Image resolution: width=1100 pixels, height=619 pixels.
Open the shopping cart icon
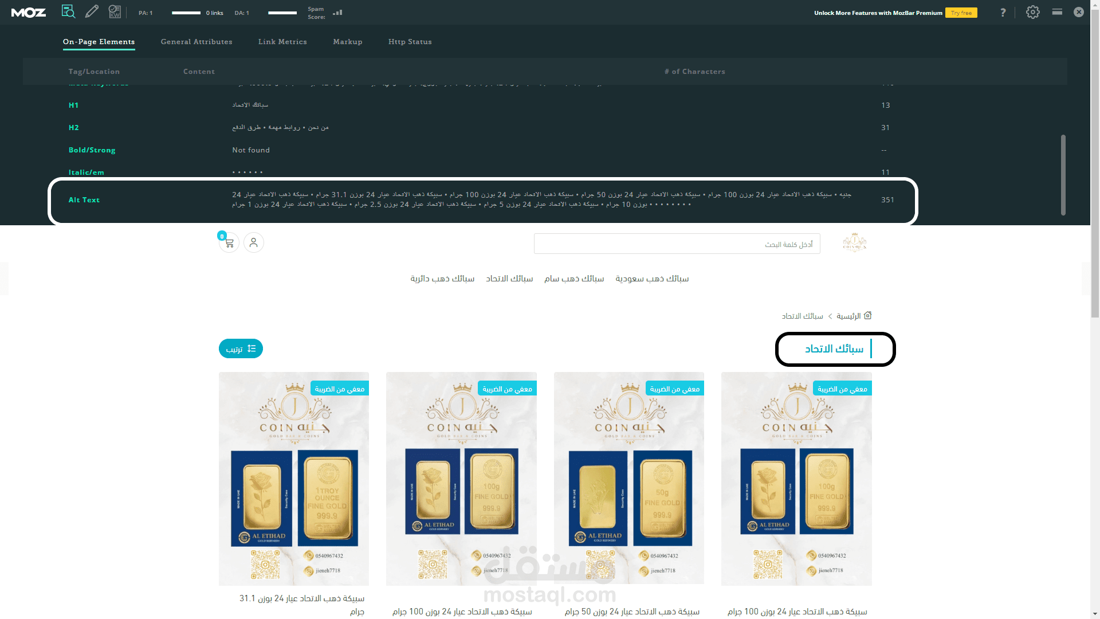click(x=229, y=243)
